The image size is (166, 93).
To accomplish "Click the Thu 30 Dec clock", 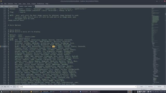I will point(157,92).
